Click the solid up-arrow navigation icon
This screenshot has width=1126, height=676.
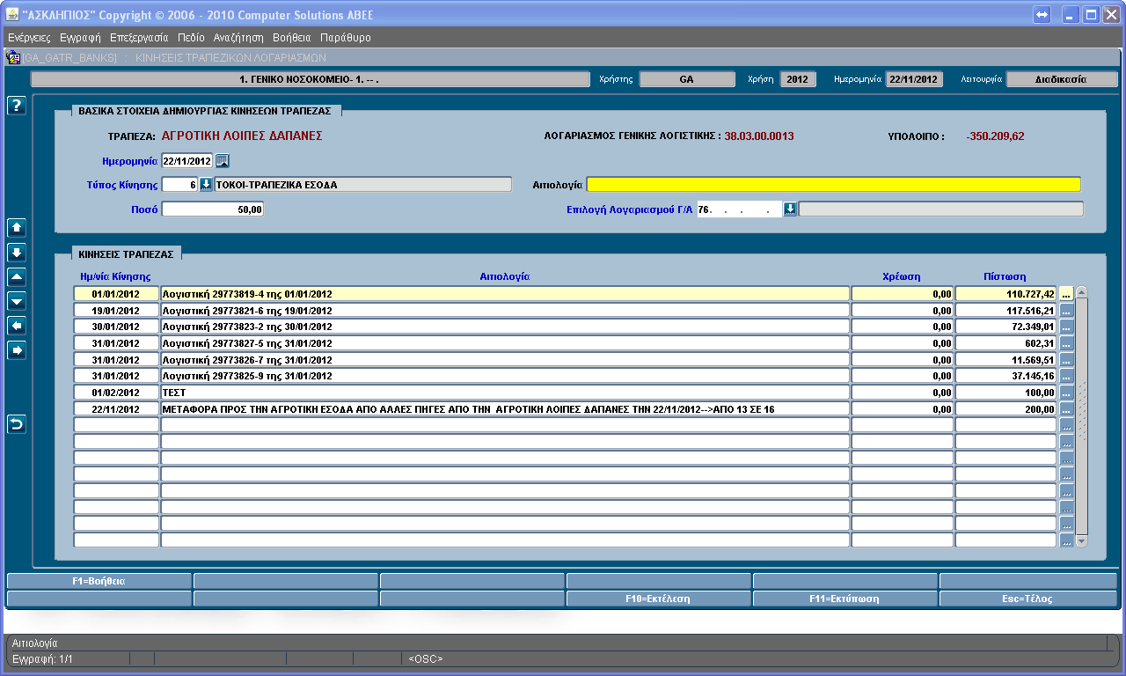click(x=17, y=227)
